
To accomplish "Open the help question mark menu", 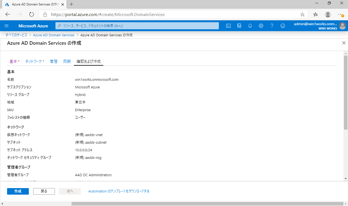I will (x=272, y=26).
